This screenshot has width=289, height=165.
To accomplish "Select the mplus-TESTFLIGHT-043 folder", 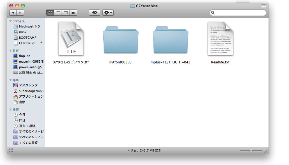I will 170,41.
